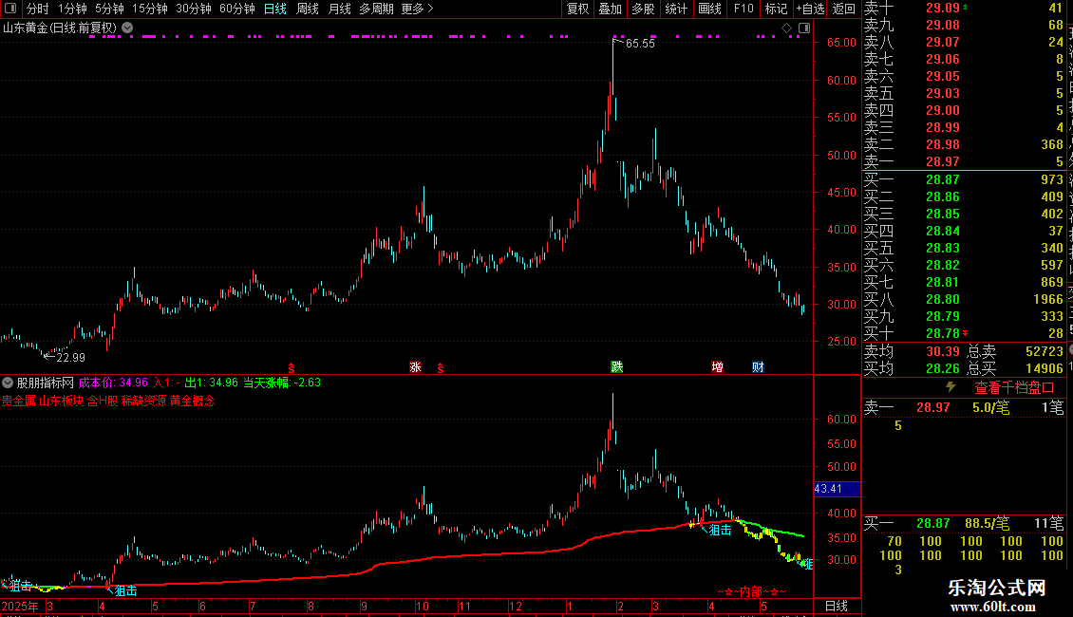This screenshot has height=617, width=1073.
Task: Click the blue 43.41 price axis tag
Action: [837, 489]
